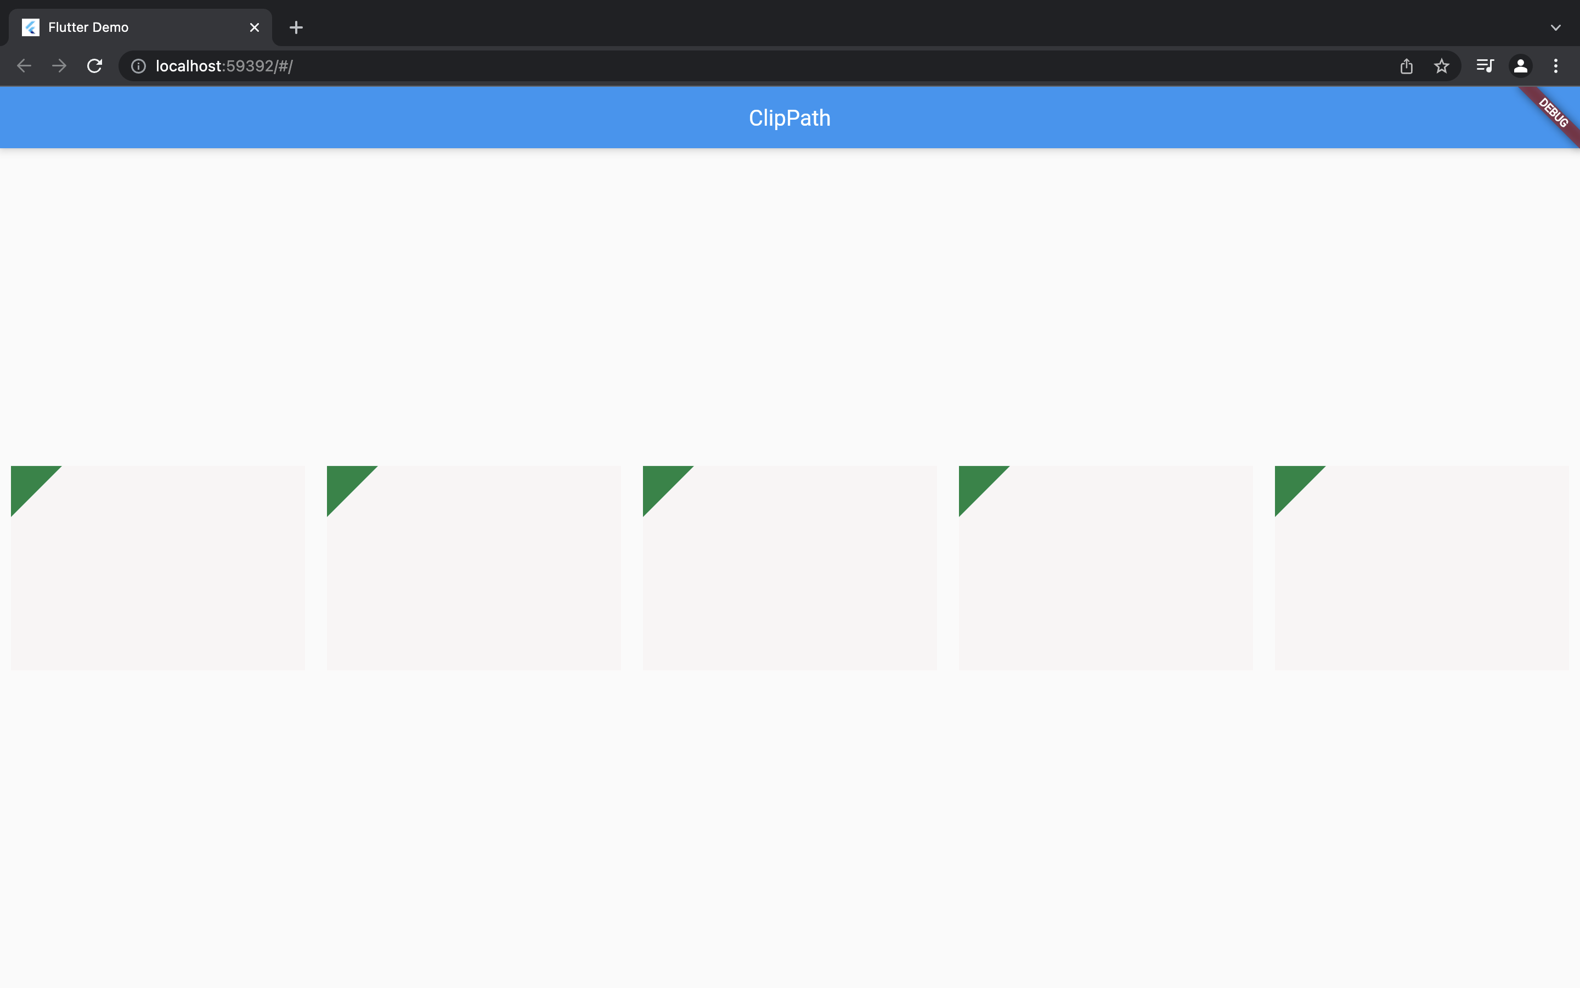Open the browser profile avatar menu
The width and height of the screenshot is (1580, 988).
coord(1521,65)
